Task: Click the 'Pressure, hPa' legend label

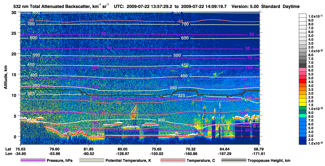Action: pos(59,161)
